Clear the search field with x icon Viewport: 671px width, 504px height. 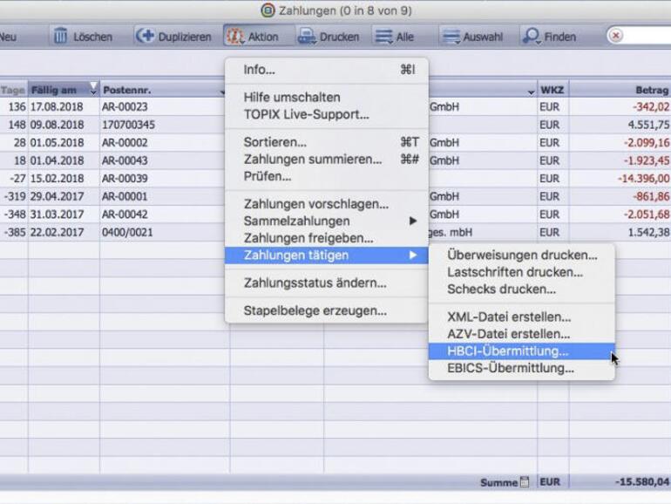(x=616, y=36)
